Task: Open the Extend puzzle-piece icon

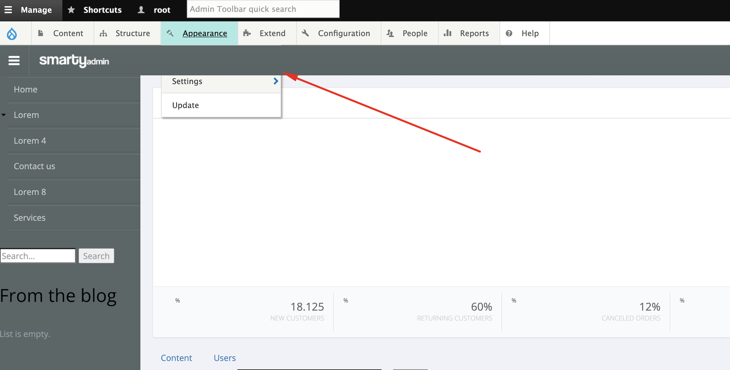Action: (x=247, y=33)
